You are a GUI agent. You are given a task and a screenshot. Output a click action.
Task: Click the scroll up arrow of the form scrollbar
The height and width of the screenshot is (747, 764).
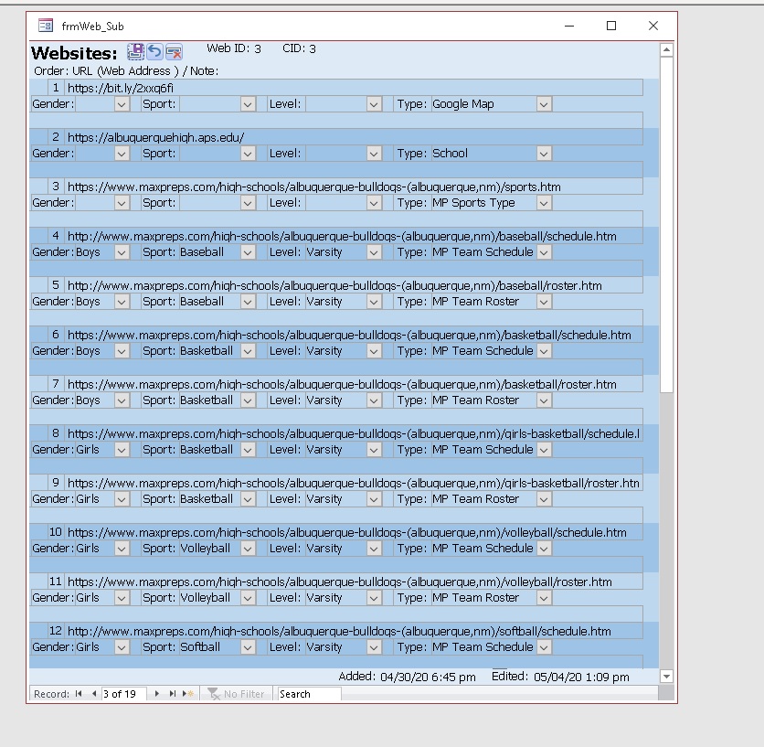click(x=666, y=49)
